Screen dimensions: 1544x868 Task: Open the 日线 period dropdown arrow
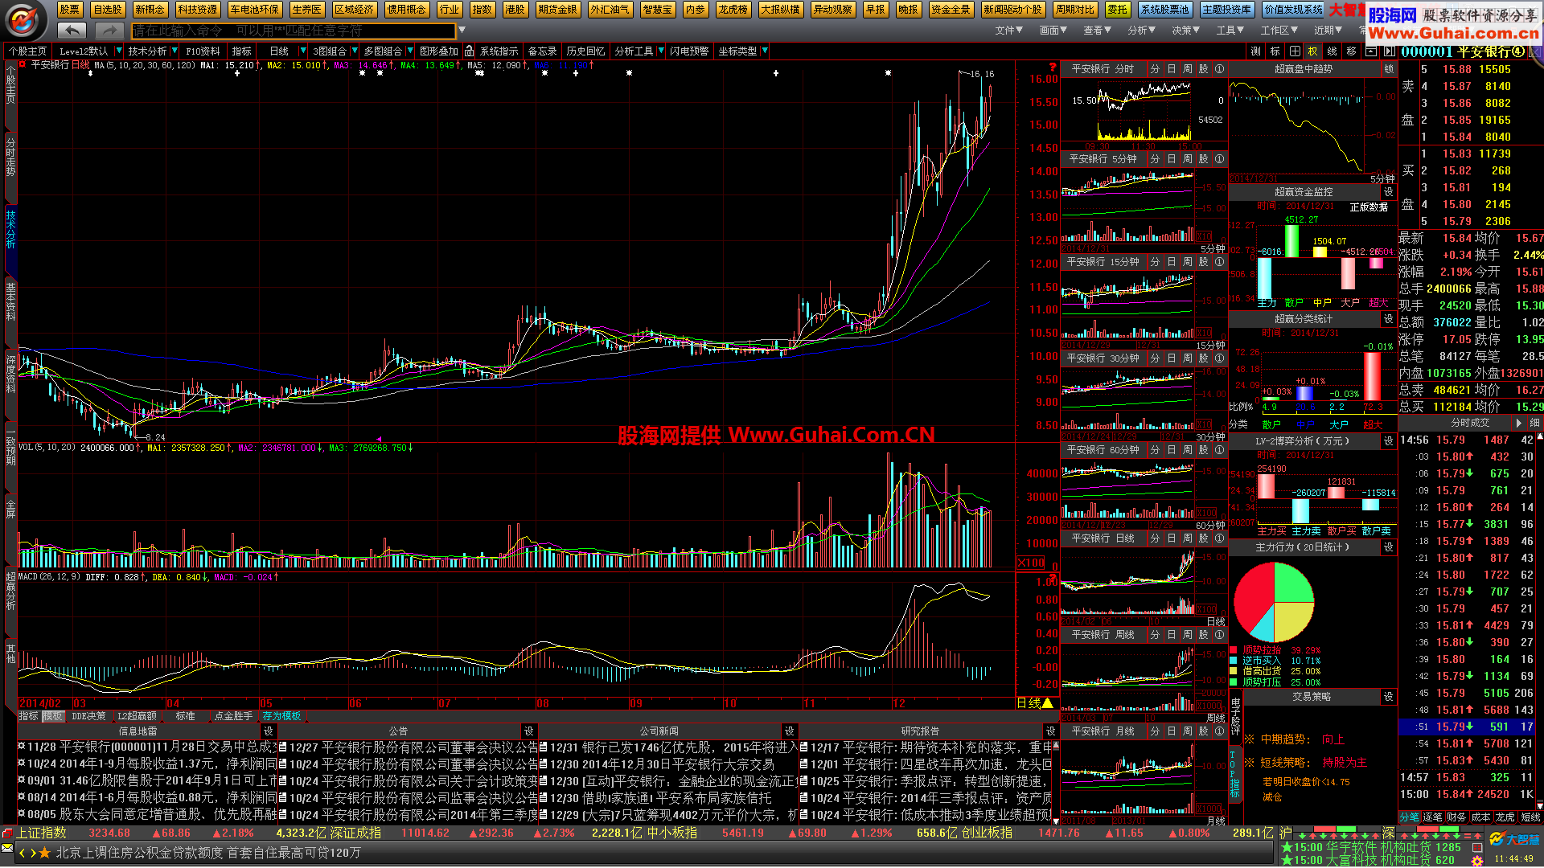[x=303, y=51]
